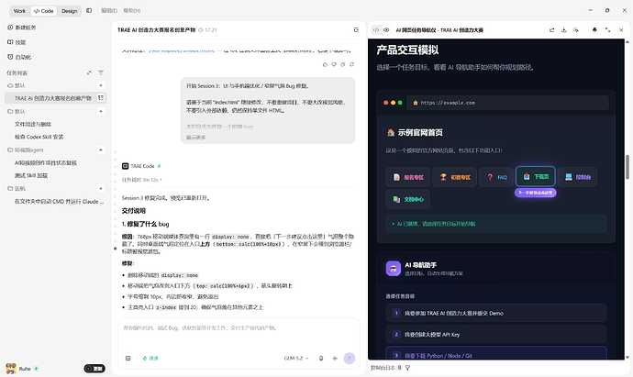Expand the preview panel to fullscreen
The height and width of the screenshot is (377, 633).
607,30
